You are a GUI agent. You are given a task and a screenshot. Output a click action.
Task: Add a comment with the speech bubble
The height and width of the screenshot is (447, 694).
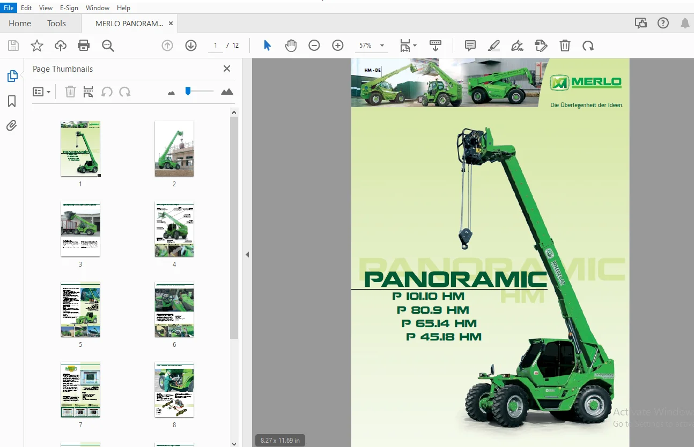coord(470,46)
